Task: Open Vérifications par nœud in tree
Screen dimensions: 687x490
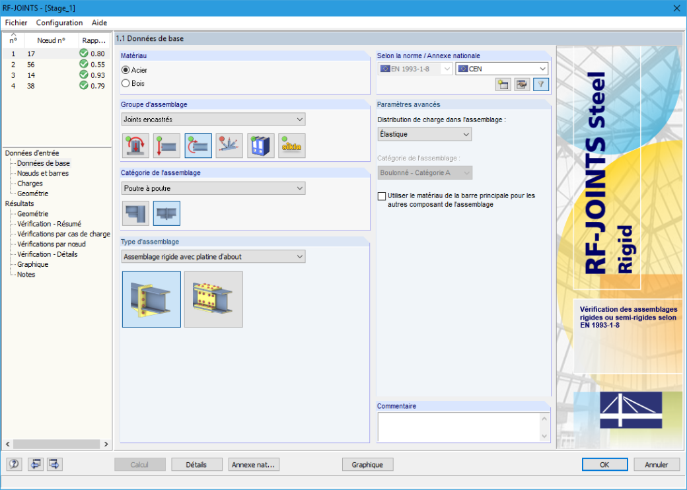Action: (52, 244)
